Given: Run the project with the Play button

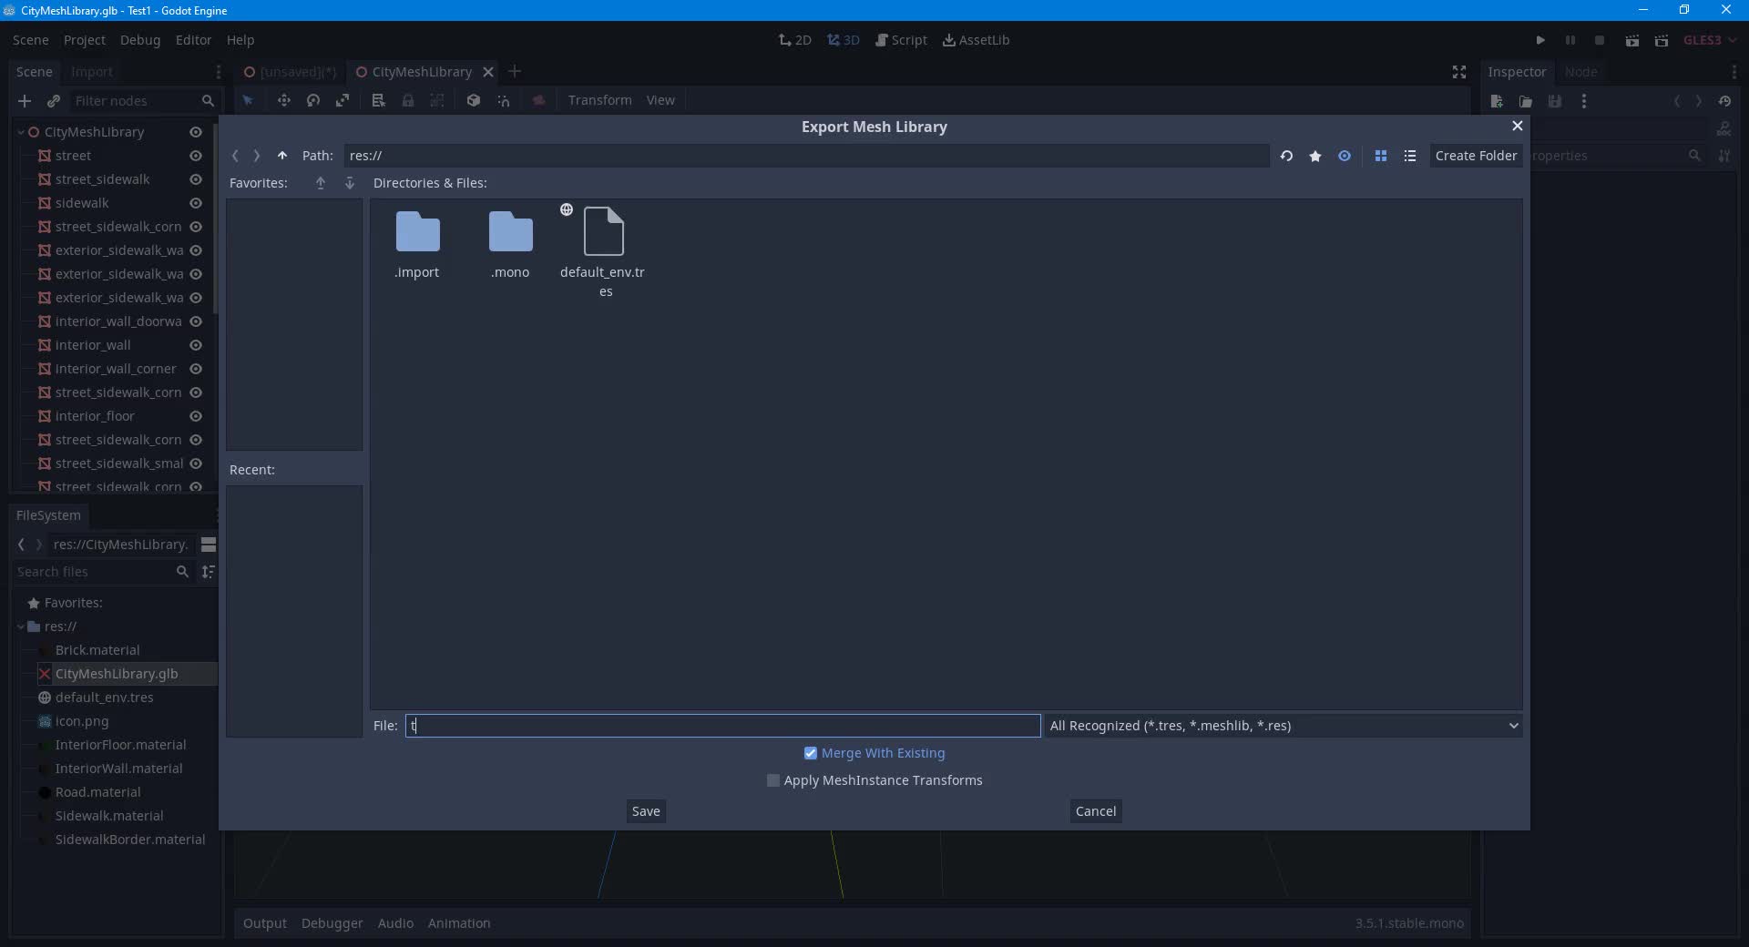Looking at the screenshot, I should point(1540,40).
